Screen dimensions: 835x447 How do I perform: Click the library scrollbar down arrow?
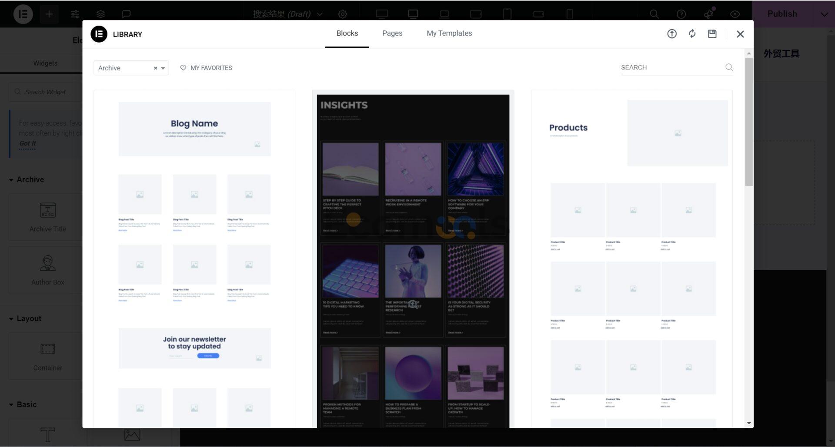(749, 423)
